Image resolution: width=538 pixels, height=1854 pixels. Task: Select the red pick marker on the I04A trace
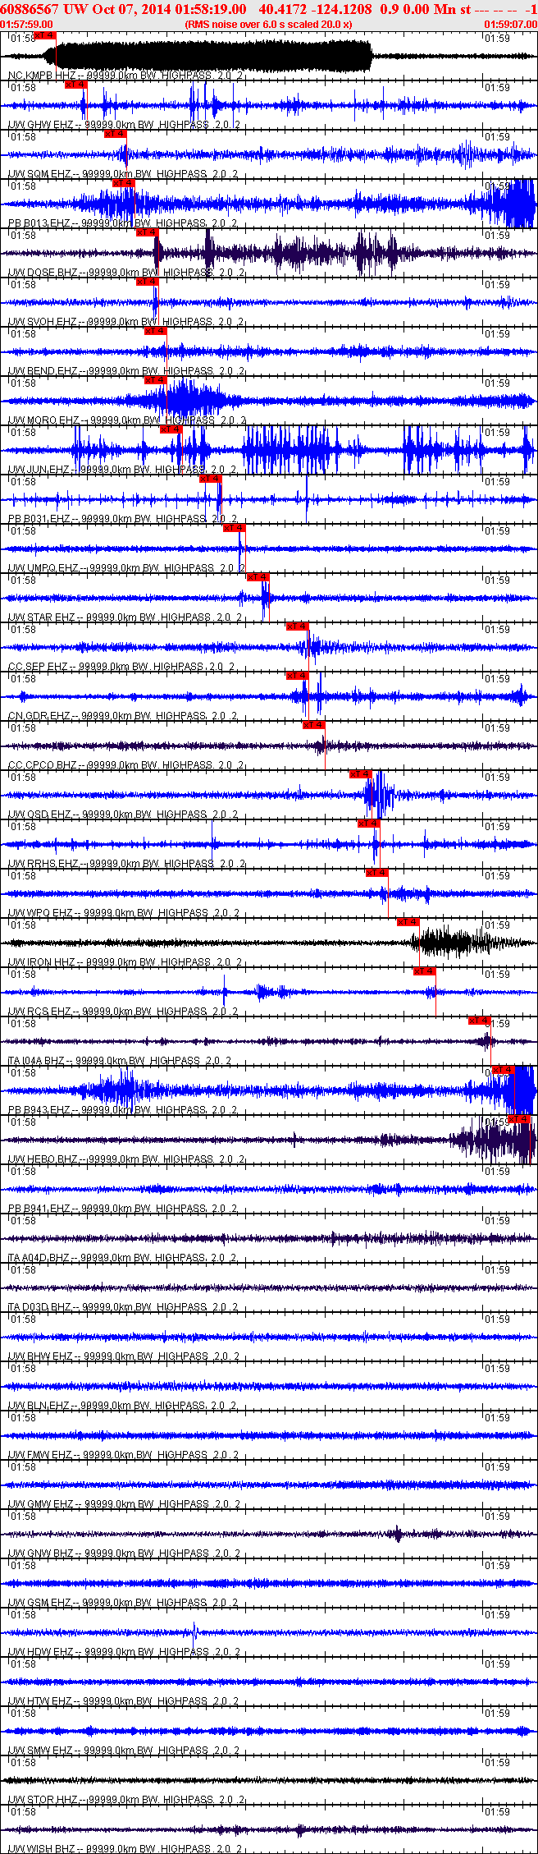click(480, 1021)
